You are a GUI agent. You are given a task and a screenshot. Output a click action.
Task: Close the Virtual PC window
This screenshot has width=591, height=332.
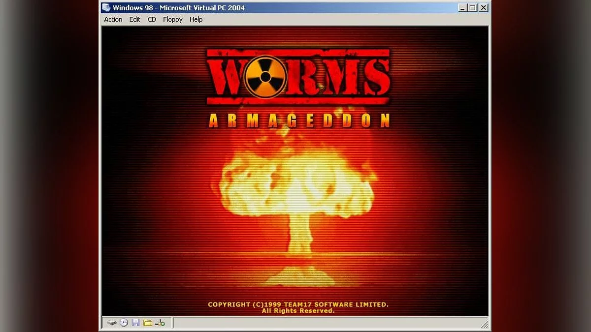(x=483, y=7)
